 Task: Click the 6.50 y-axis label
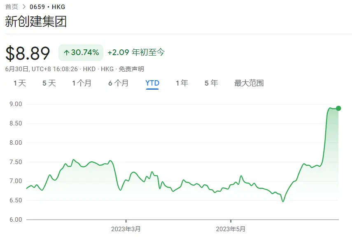click(x=16, y=200)
